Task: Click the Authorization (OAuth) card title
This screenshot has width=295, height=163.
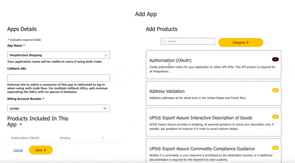Action: 170,60
